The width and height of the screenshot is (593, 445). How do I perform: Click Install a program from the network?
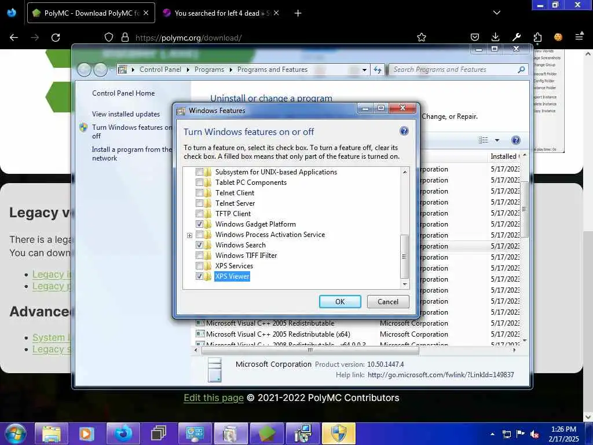point(131,154)
